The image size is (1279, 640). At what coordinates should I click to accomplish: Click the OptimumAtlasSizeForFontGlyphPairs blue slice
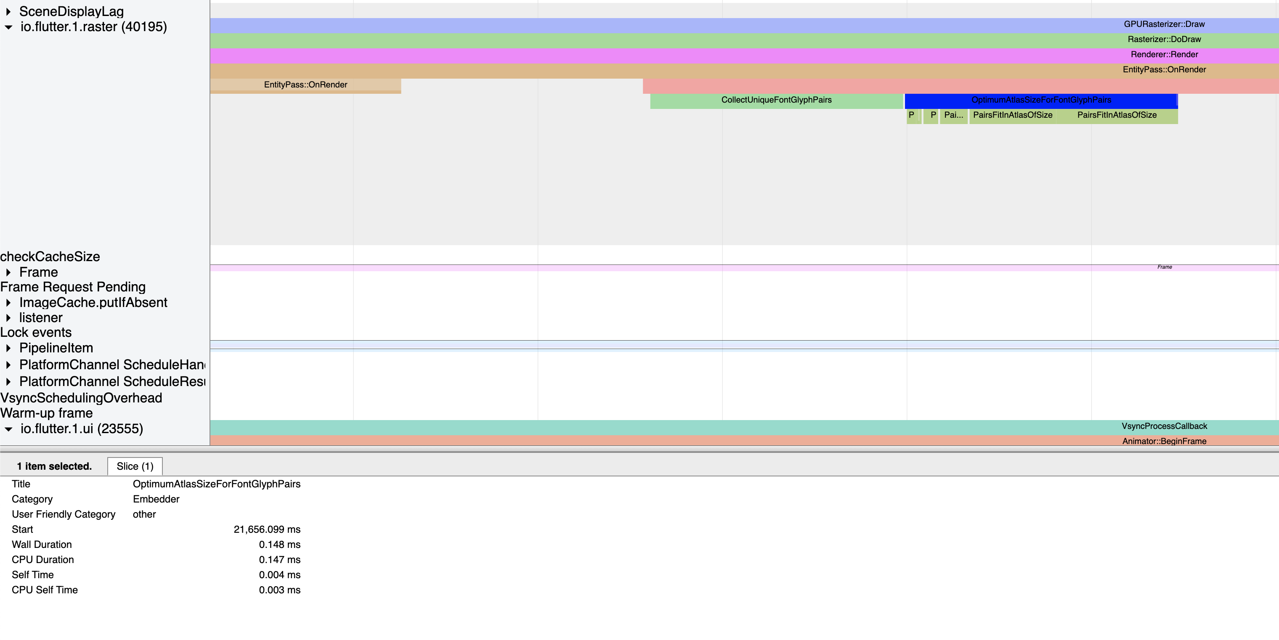(1041, 100)
